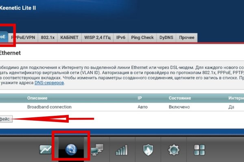Open the system monitor chart icon
Screen dimensions: 244x162
45,150
